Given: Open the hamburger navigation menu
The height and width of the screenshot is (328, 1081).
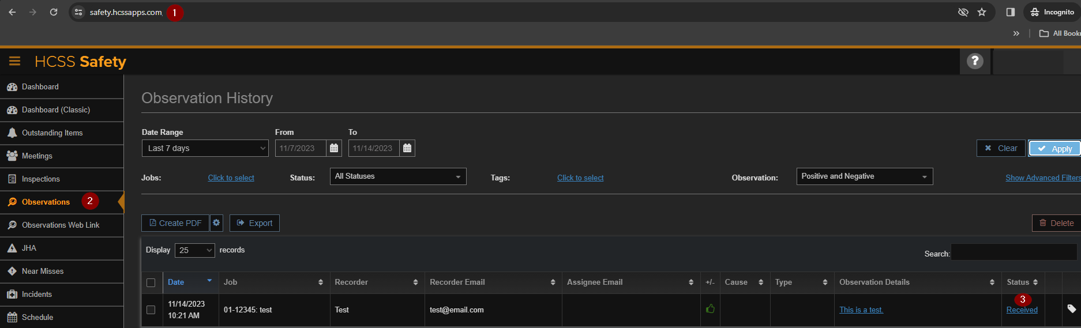Looking at the screenshot, I should 15,61.
